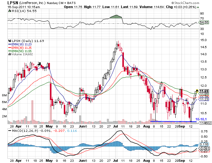Click the Chg +0.03 (+0.26%) value
212x163 pixels.
(x=181, y=7)
